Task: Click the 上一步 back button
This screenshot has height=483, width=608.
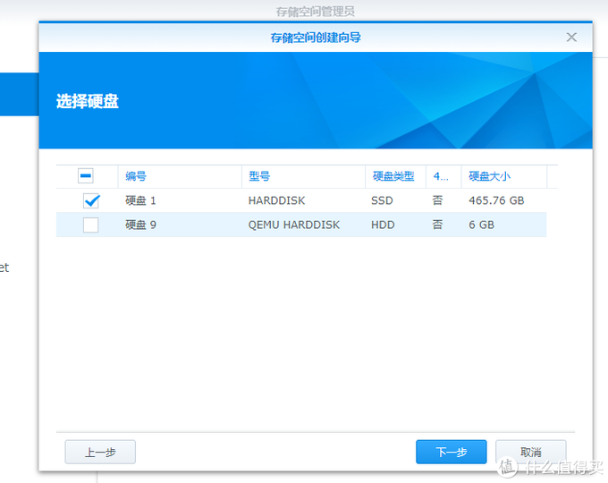Action: click(100, 452)
